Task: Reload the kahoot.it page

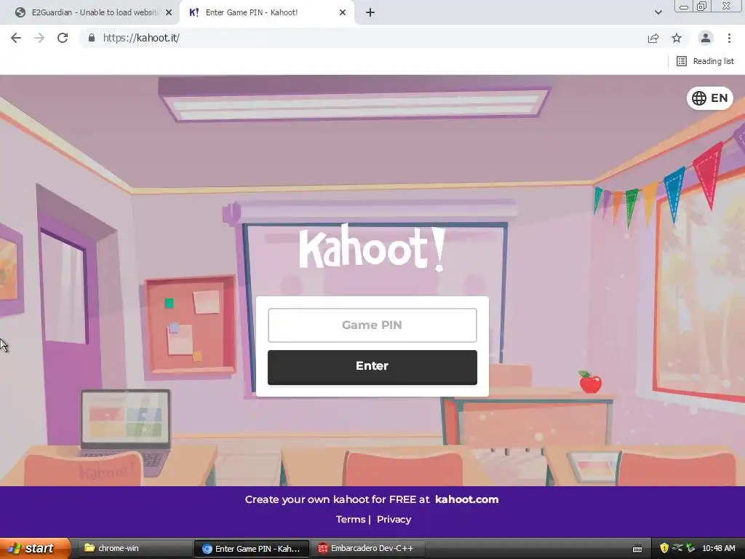Action: 63,38
